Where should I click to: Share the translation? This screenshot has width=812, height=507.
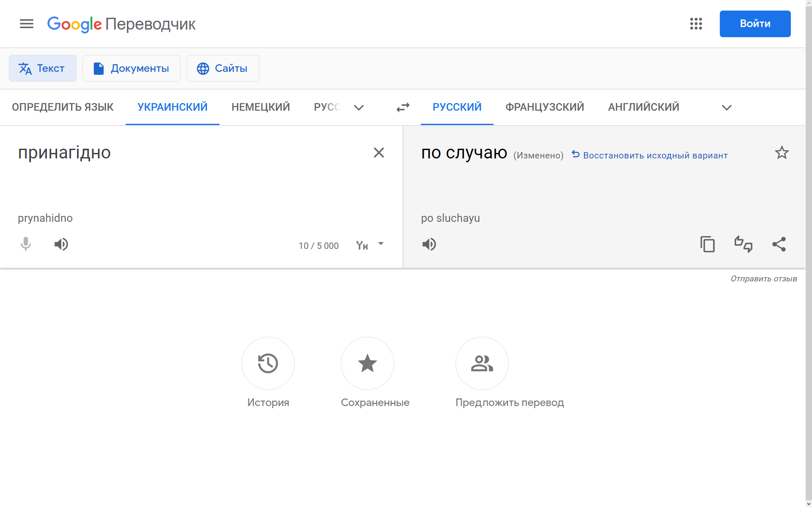(x=779, y=244)
